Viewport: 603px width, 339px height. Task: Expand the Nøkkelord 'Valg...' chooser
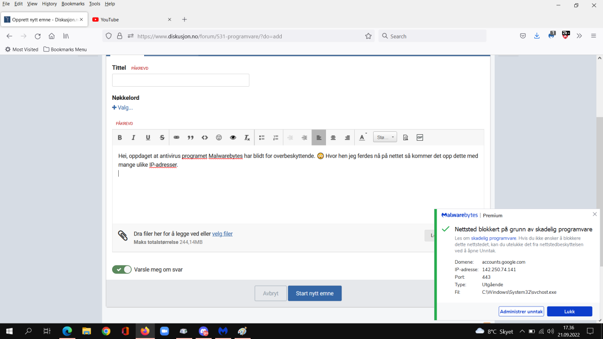(122, 107)
